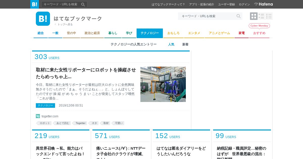
Task: Select the エンタメ category tab
Action: coord(194,33)
